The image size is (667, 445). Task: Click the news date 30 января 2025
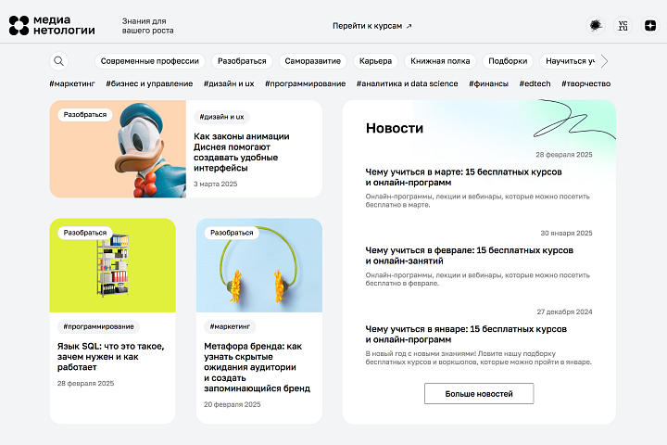[566, 234]
